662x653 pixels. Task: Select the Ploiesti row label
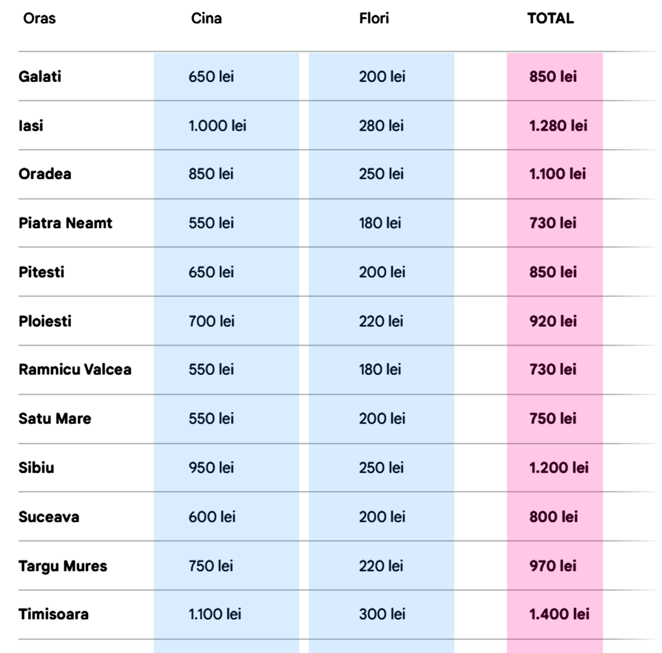pos(45,321)
